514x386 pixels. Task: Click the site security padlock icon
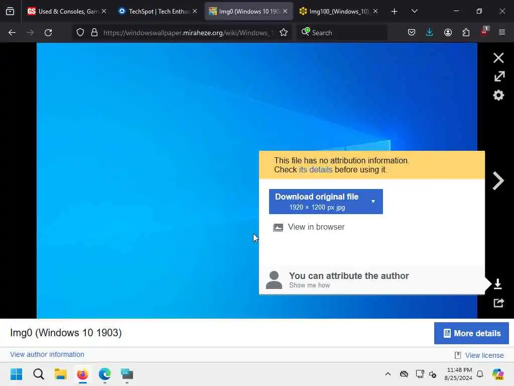point(94,33)
